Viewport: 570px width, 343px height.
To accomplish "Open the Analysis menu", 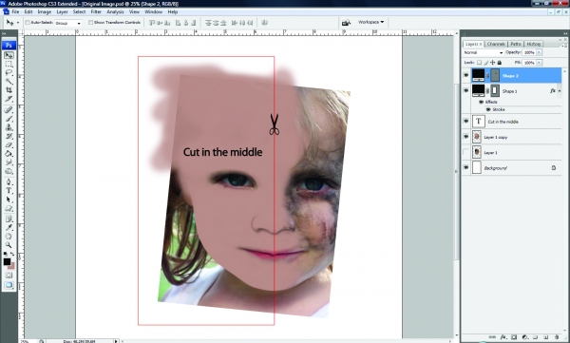I will [115, 11].
